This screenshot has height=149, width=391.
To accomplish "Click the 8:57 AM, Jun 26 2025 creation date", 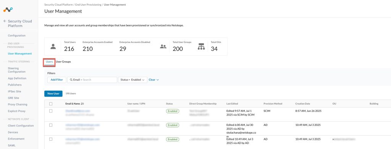I will 308,111.
